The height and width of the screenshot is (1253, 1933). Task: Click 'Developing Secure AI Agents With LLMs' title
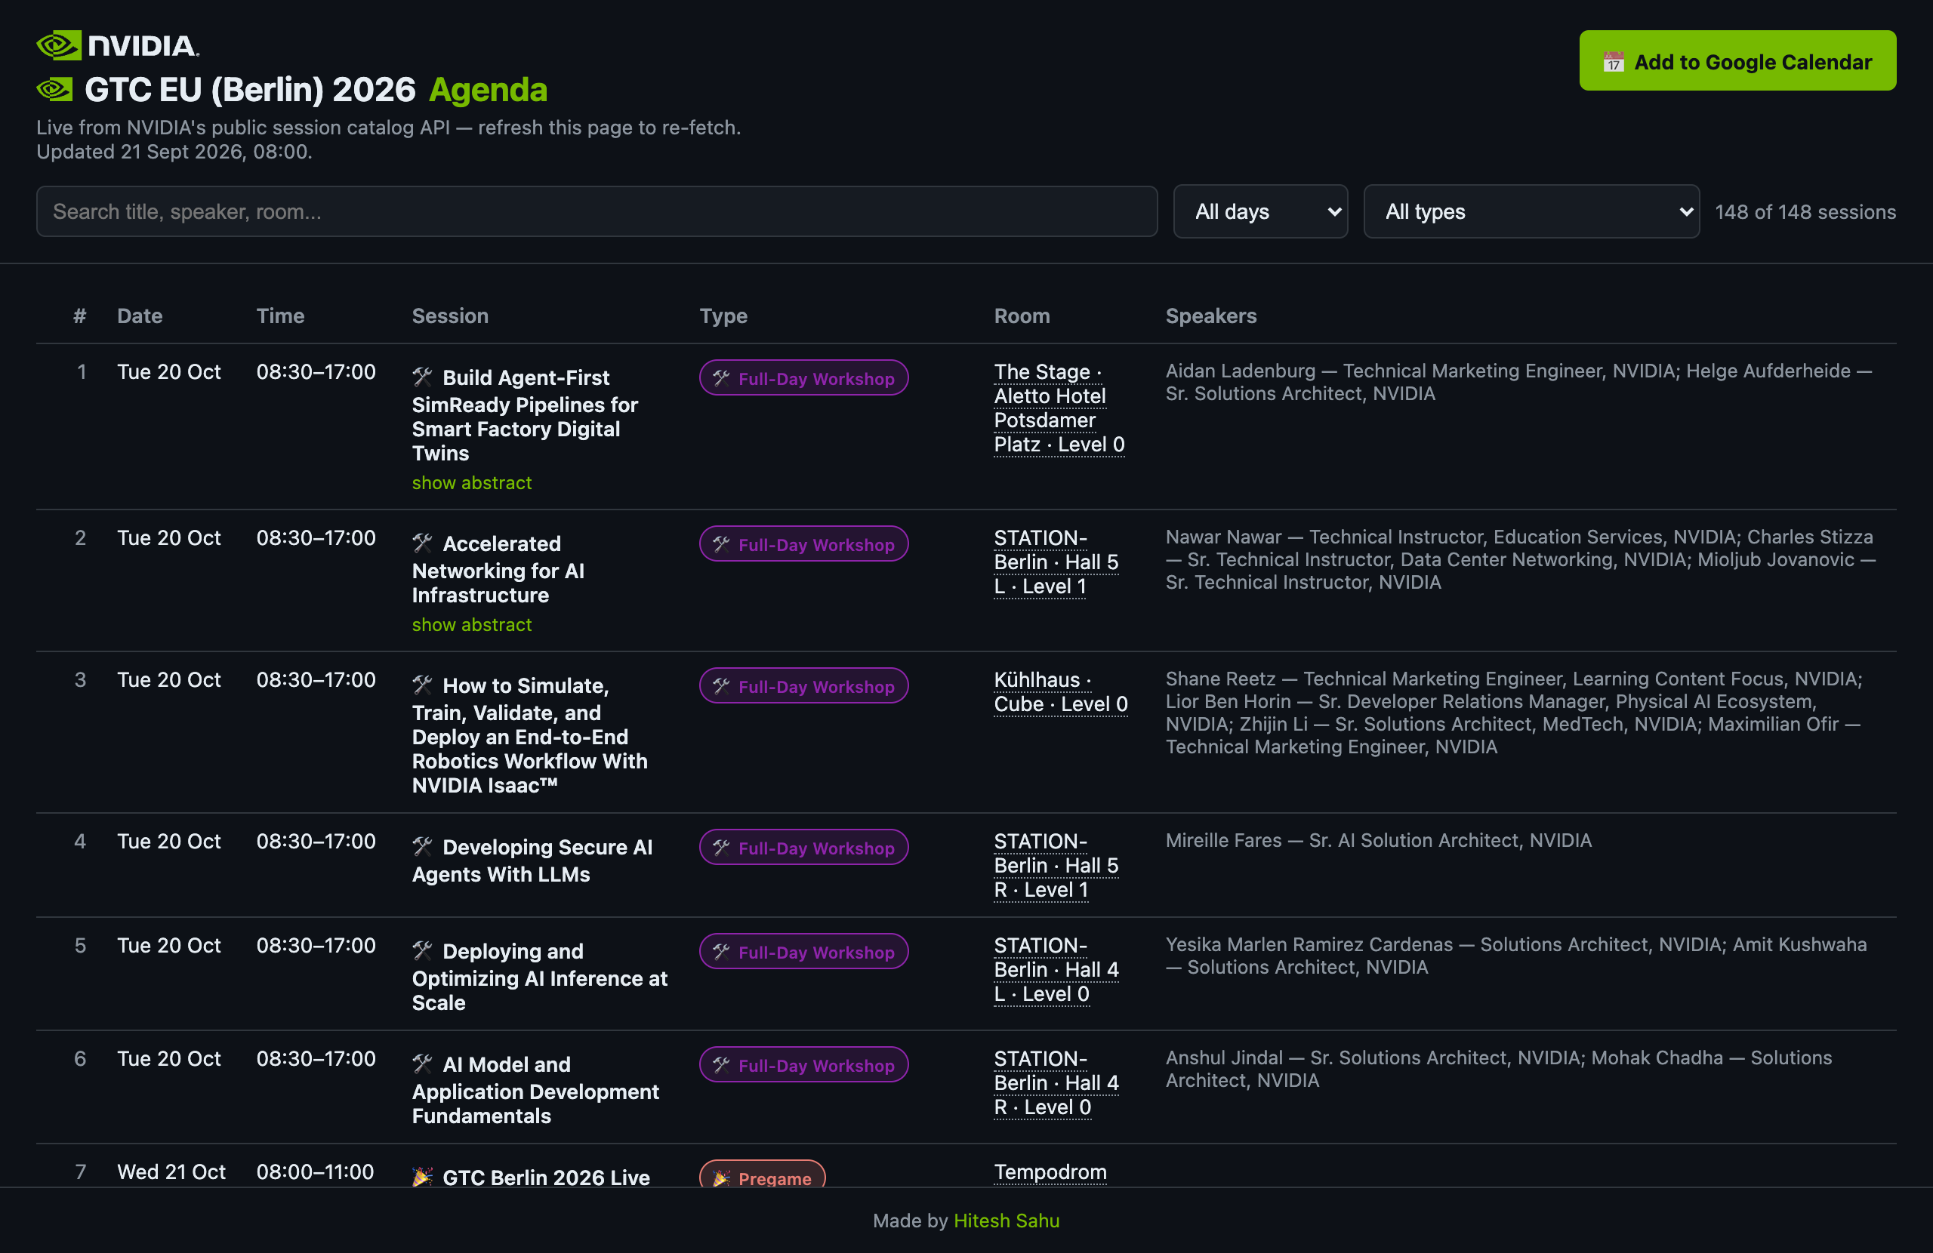(x=532, y=860)
